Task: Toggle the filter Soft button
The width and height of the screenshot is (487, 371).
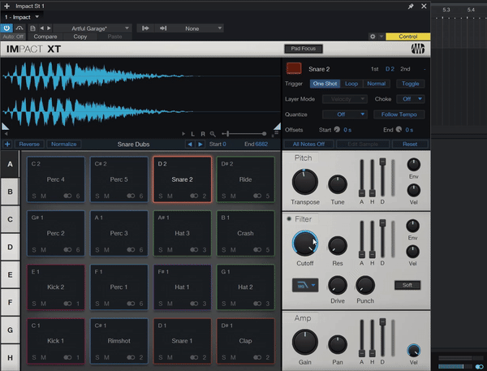Action: tap(407, 285)
